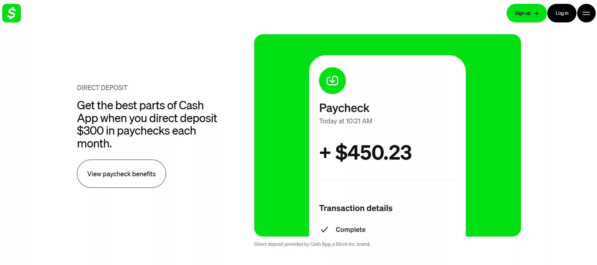Screen dimensions: 597x265
Task: Select the DIRECT DEPOSIT section label
Action: (102, 87)
